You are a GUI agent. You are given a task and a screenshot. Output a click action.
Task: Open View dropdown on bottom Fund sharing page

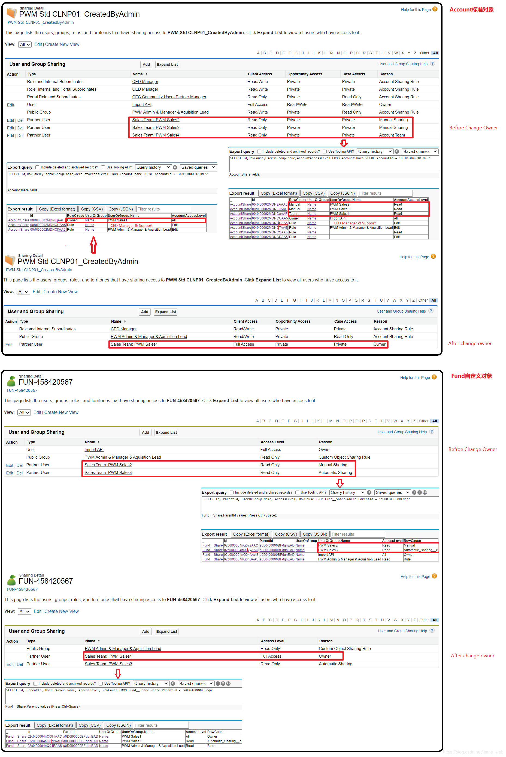pyautogui.click(x=25, y=611)
